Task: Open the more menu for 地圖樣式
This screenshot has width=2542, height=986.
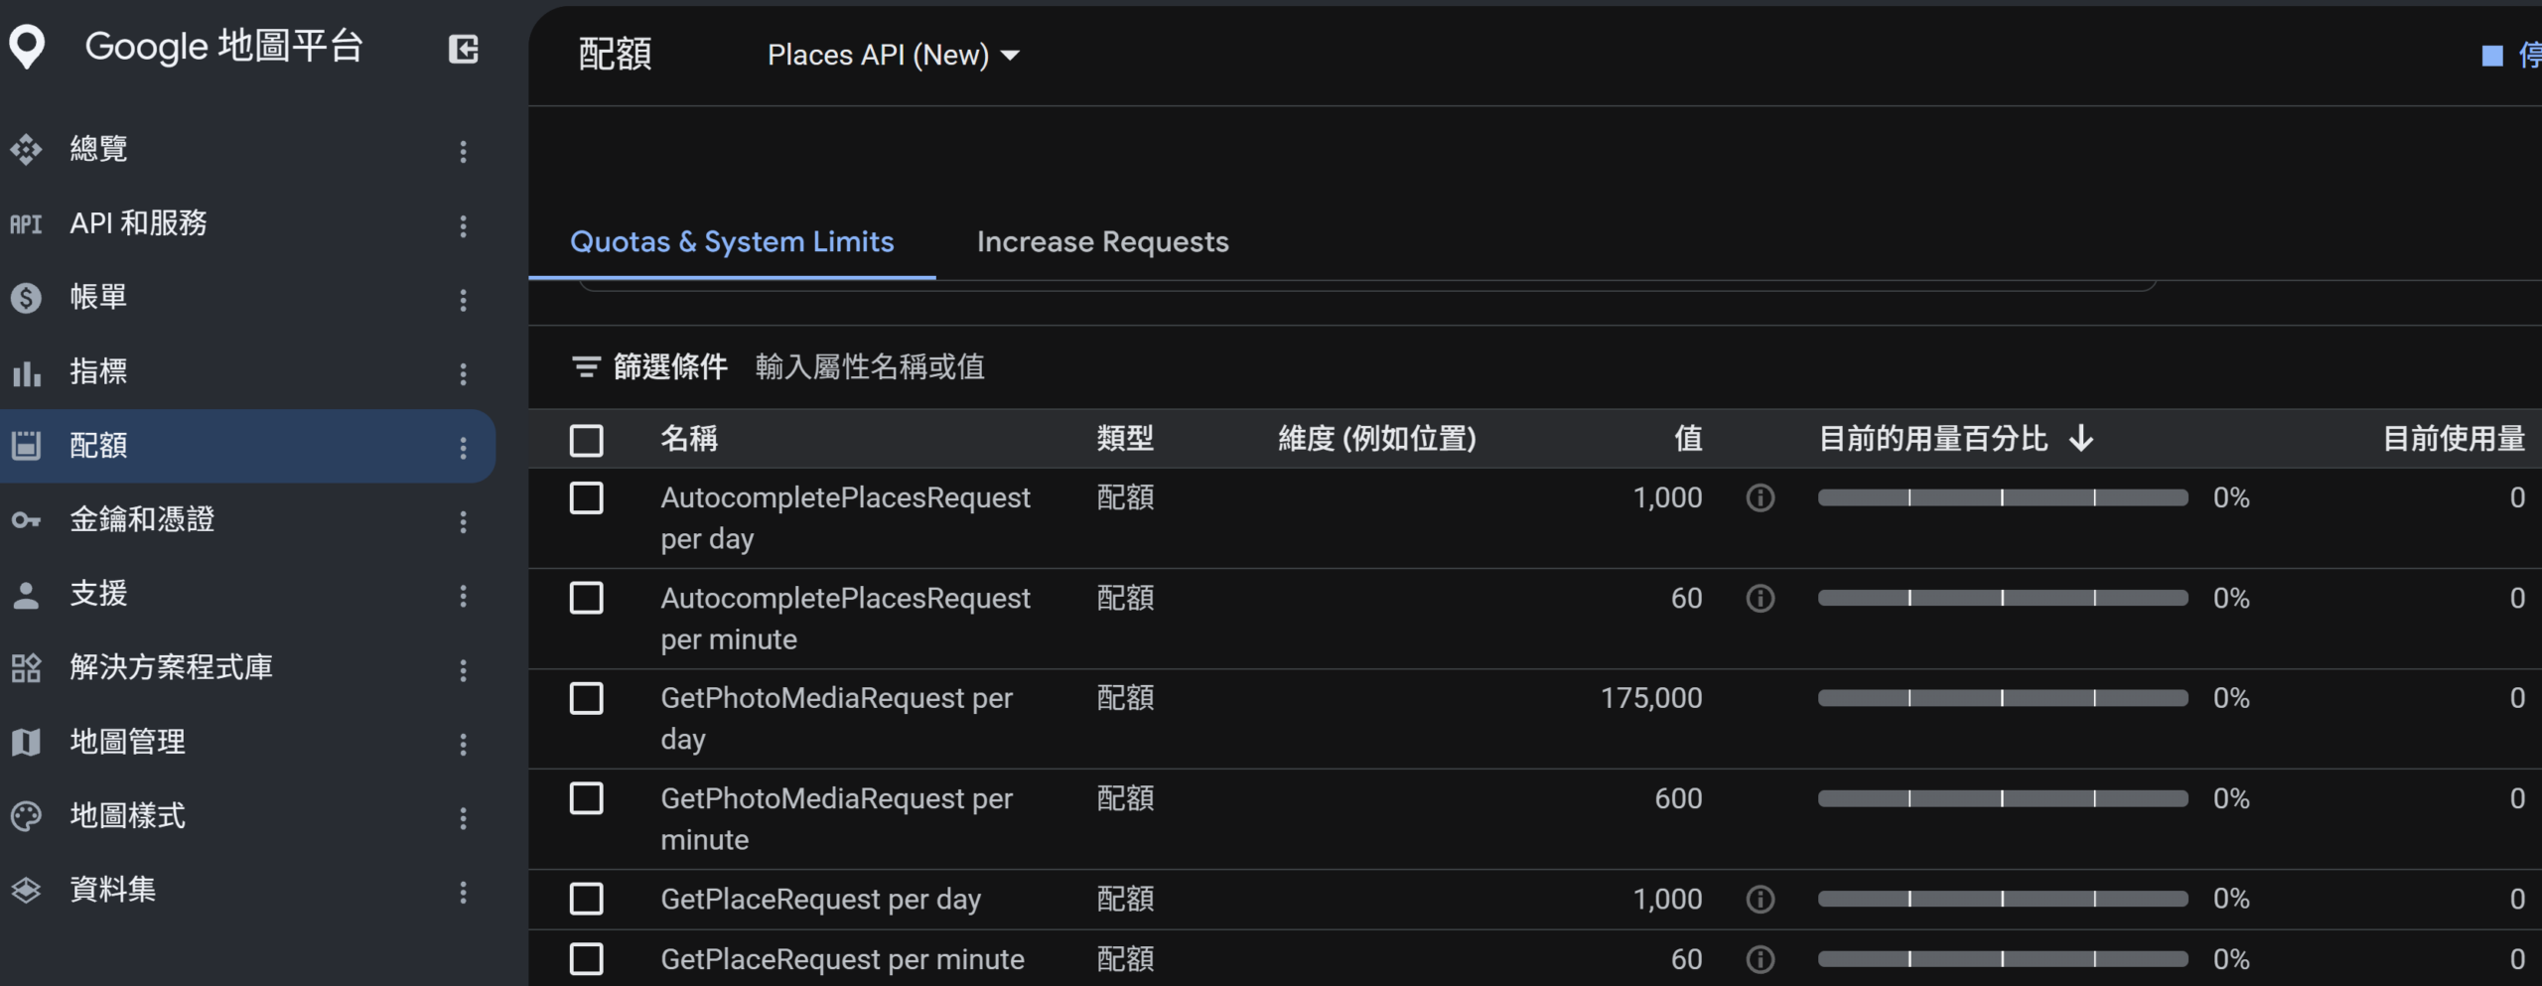Action: (463, 818)
